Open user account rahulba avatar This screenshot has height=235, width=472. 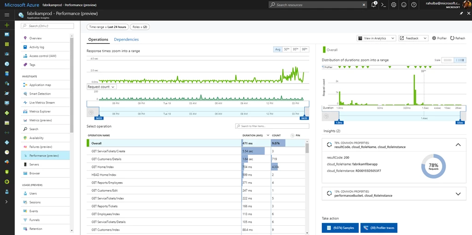coord(466,5)
